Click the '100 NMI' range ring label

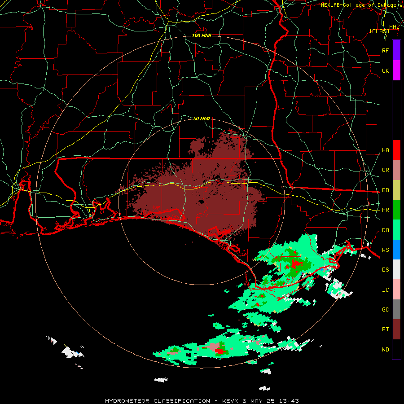point(202,35)
